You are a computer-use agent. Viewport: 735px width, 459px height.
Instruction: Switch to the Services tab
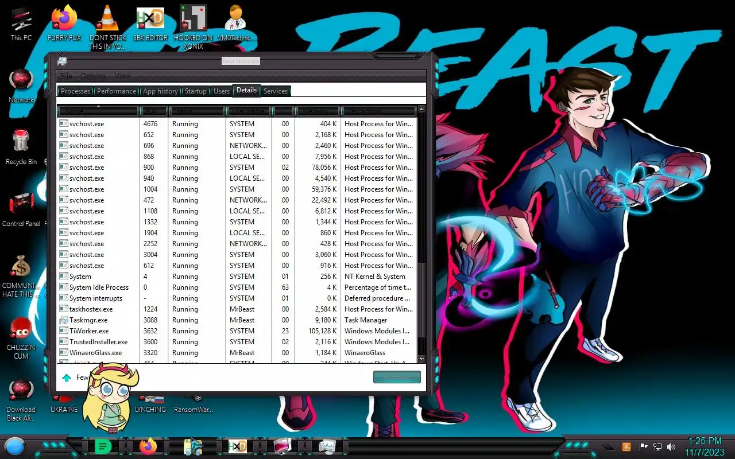tap(276, 91)
